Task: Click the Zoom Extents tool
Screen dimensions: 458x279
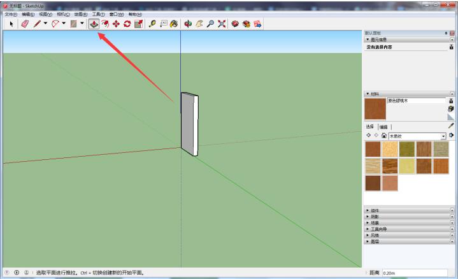Action: (x=222, y=24)
